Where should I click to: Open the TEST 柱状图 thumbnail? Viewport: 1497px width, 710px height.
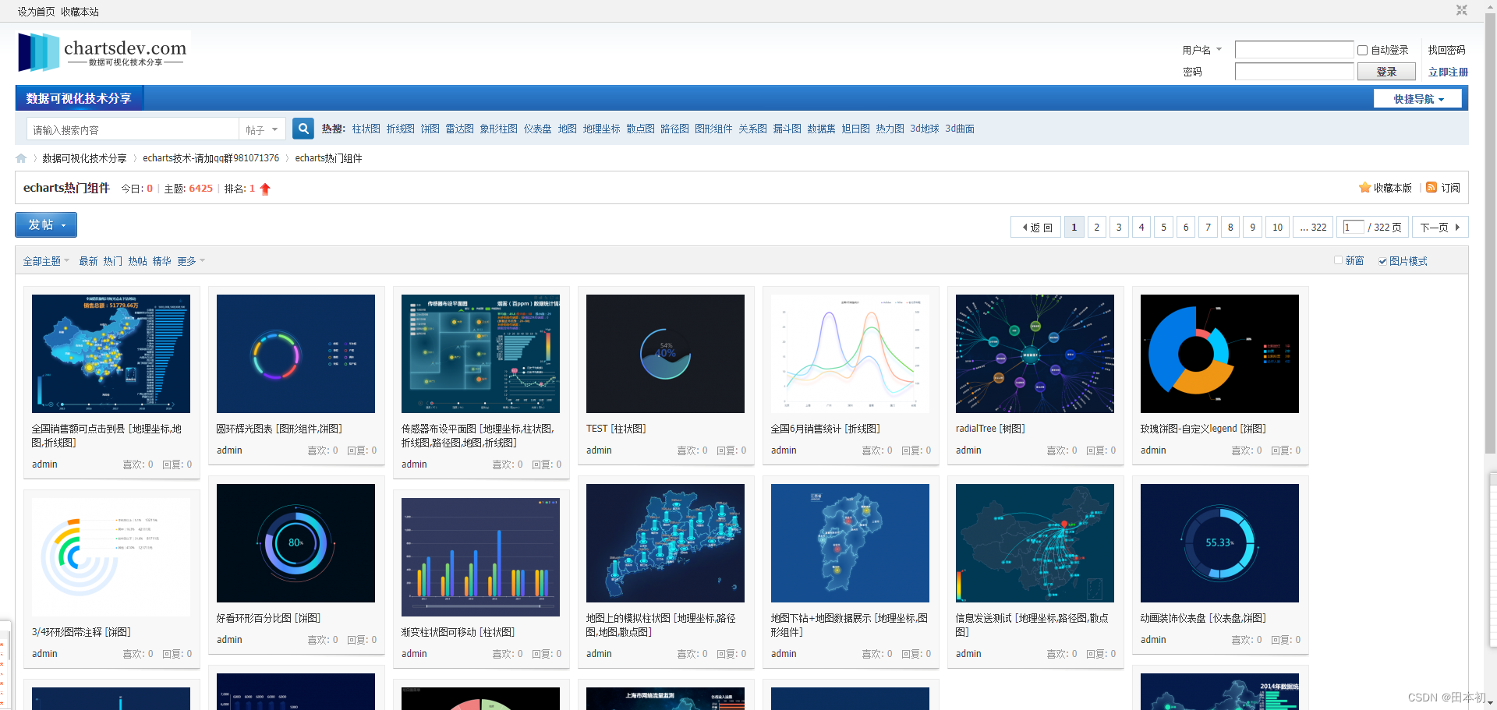pos(665,354)
